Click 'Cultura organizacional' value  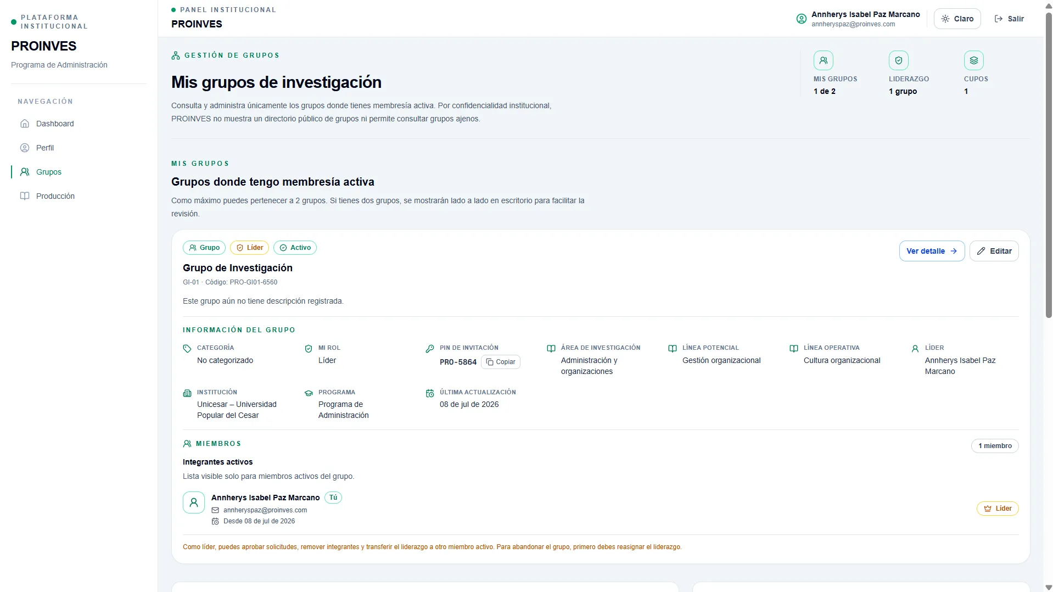[x=842, y=360]
